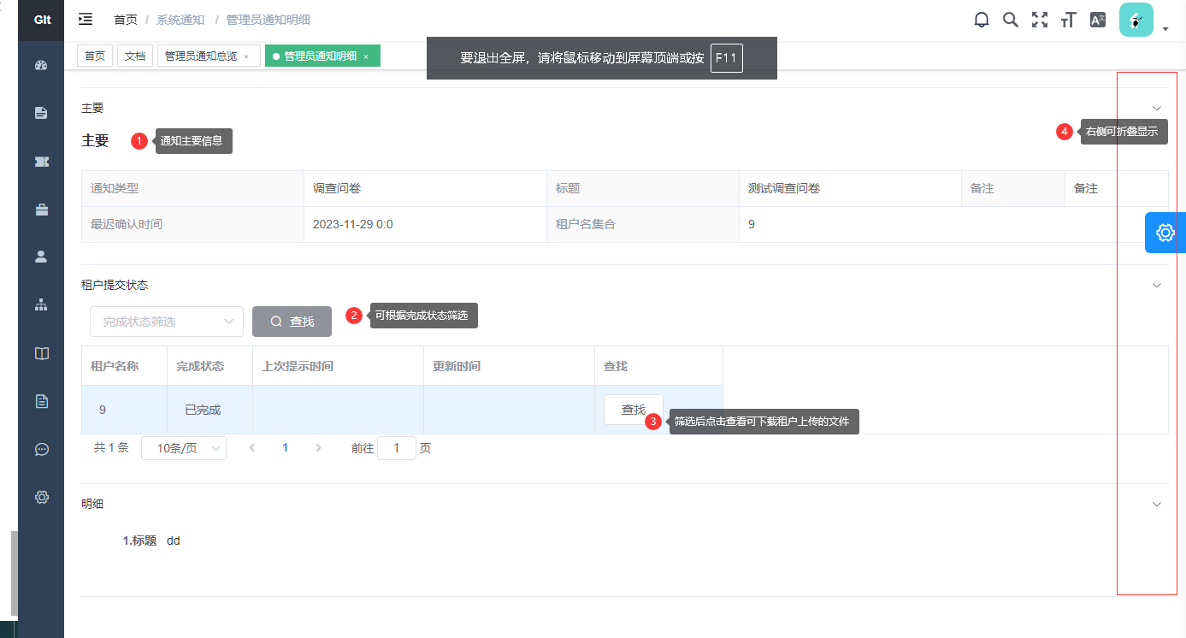
Task: Click 查找 button in tenant 9 row
Action: 632,410
